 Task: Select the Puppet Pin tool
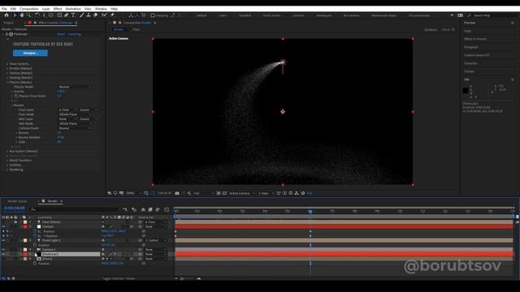click(x=112, y=15)
